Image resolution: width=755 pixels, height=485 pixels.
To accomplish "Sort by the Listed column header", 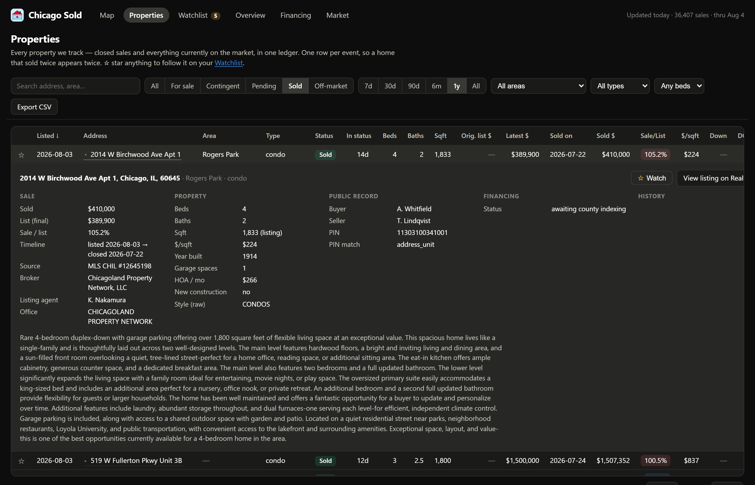I will [x=47, y=136].
